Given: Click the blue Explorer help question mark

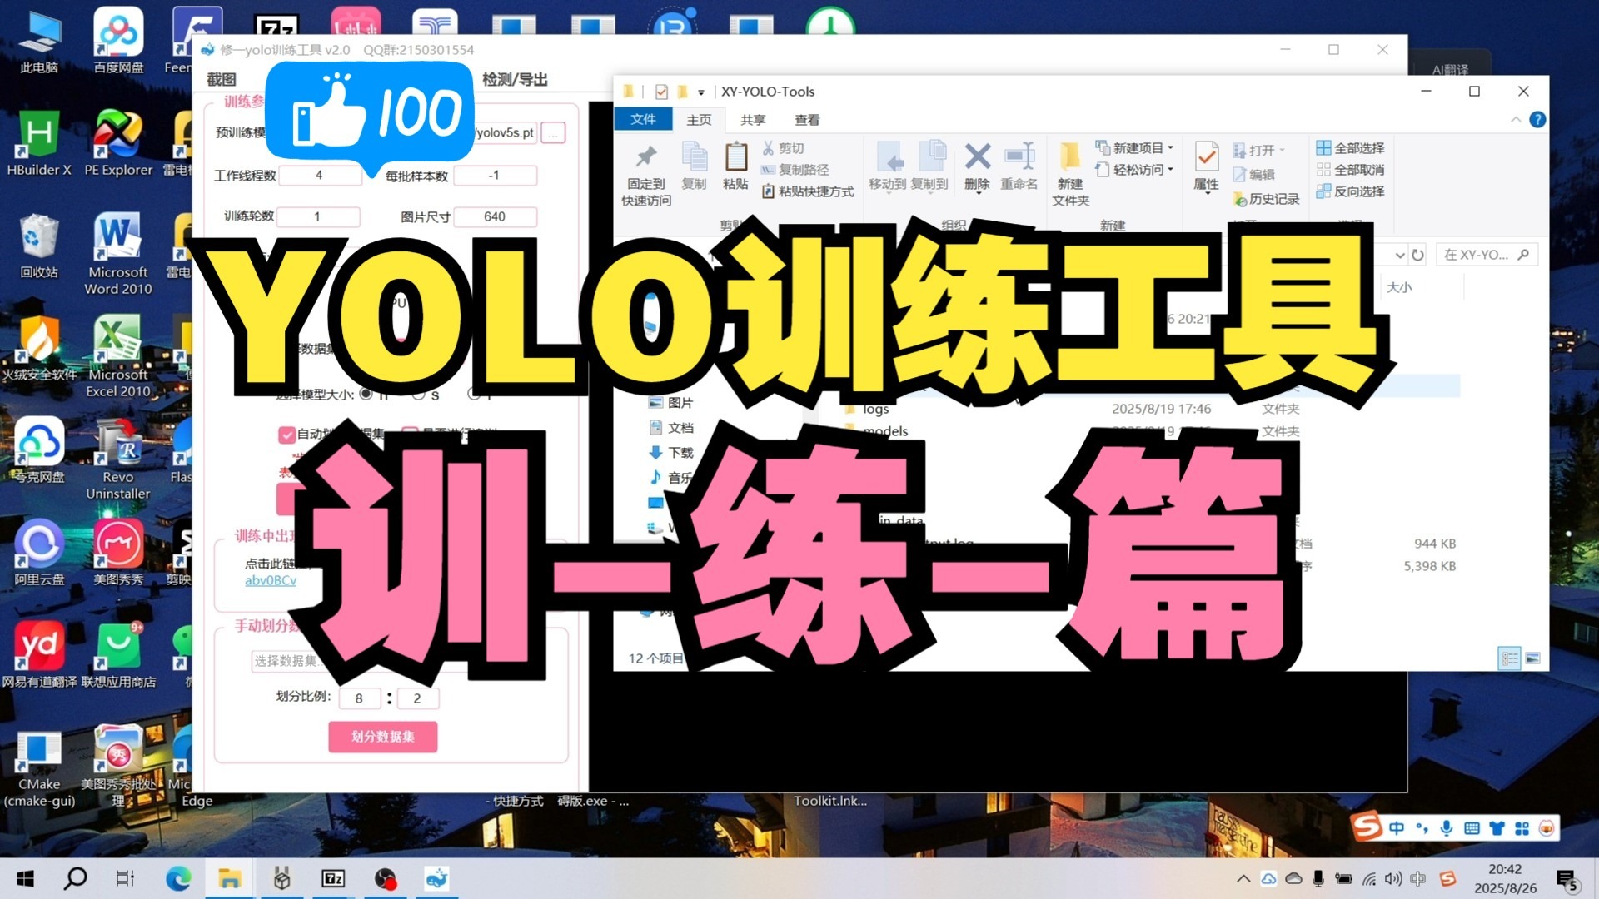Looking at the screenshot, I should (x=1537, y=120).
